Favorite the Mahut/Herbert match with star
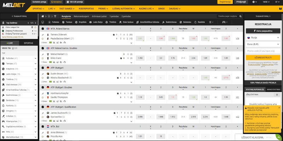Image resolution: width=283 pixels, height=141 pixels. point(43,57)
